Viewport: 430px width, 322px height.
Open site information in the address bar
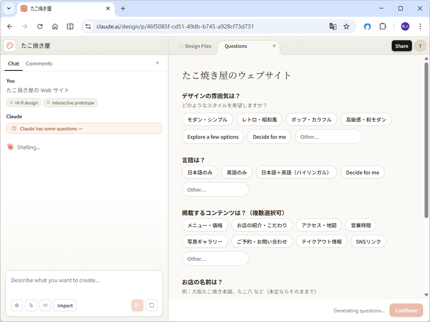(x=88, y=26)
